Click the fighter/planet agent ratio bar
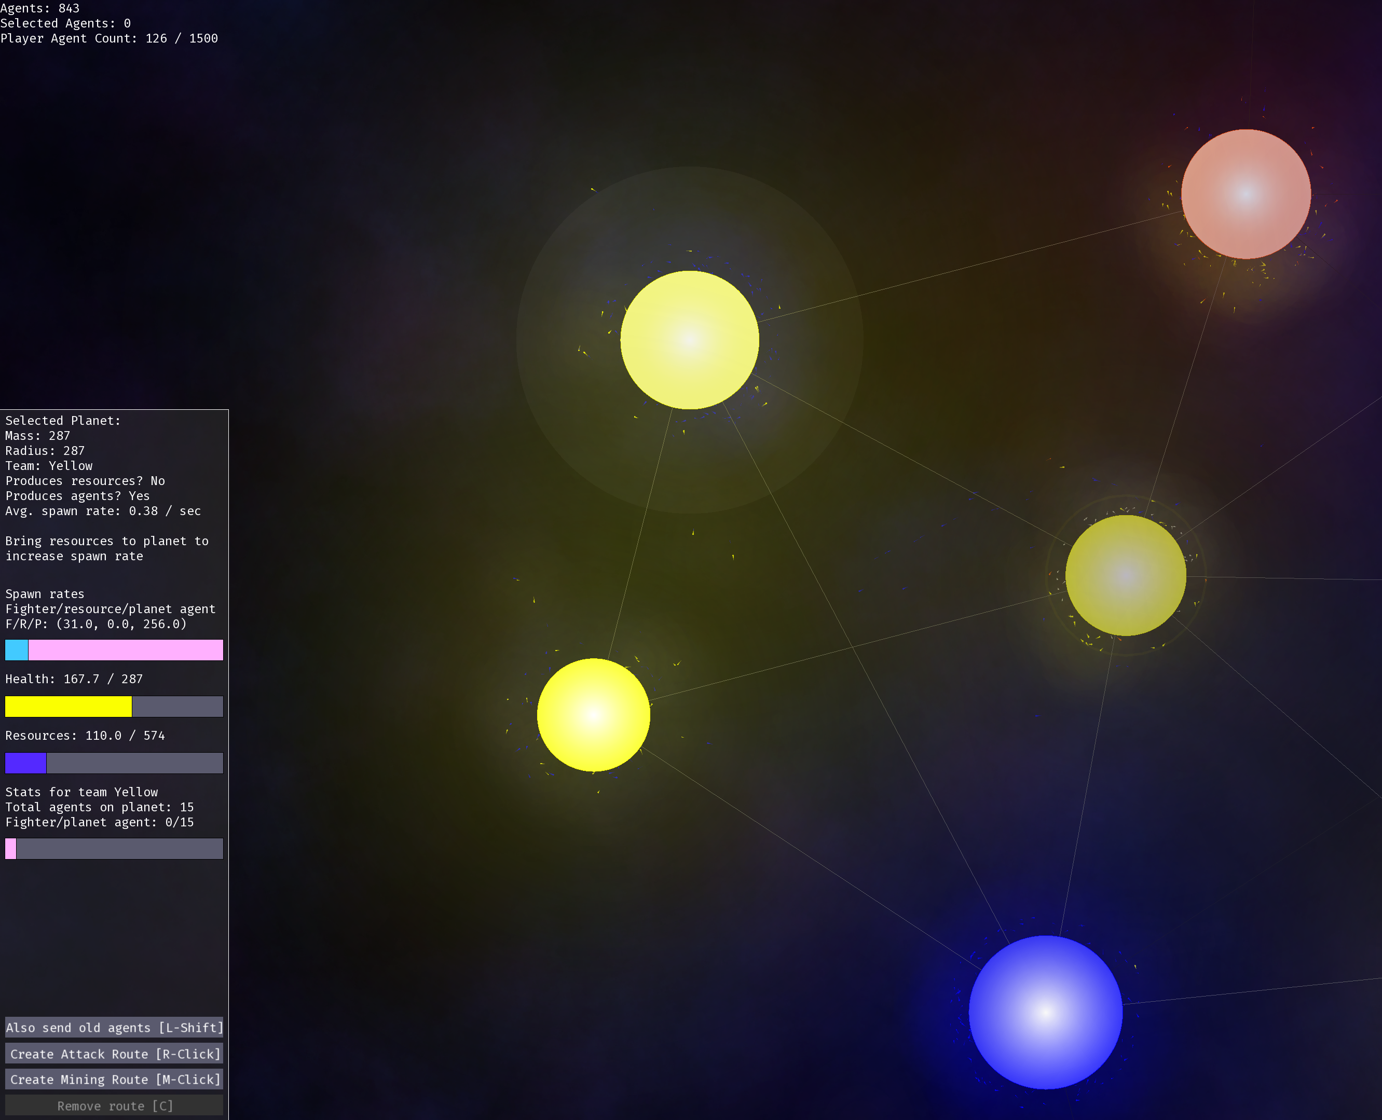 pyautogui.click(x=114, y=848)
